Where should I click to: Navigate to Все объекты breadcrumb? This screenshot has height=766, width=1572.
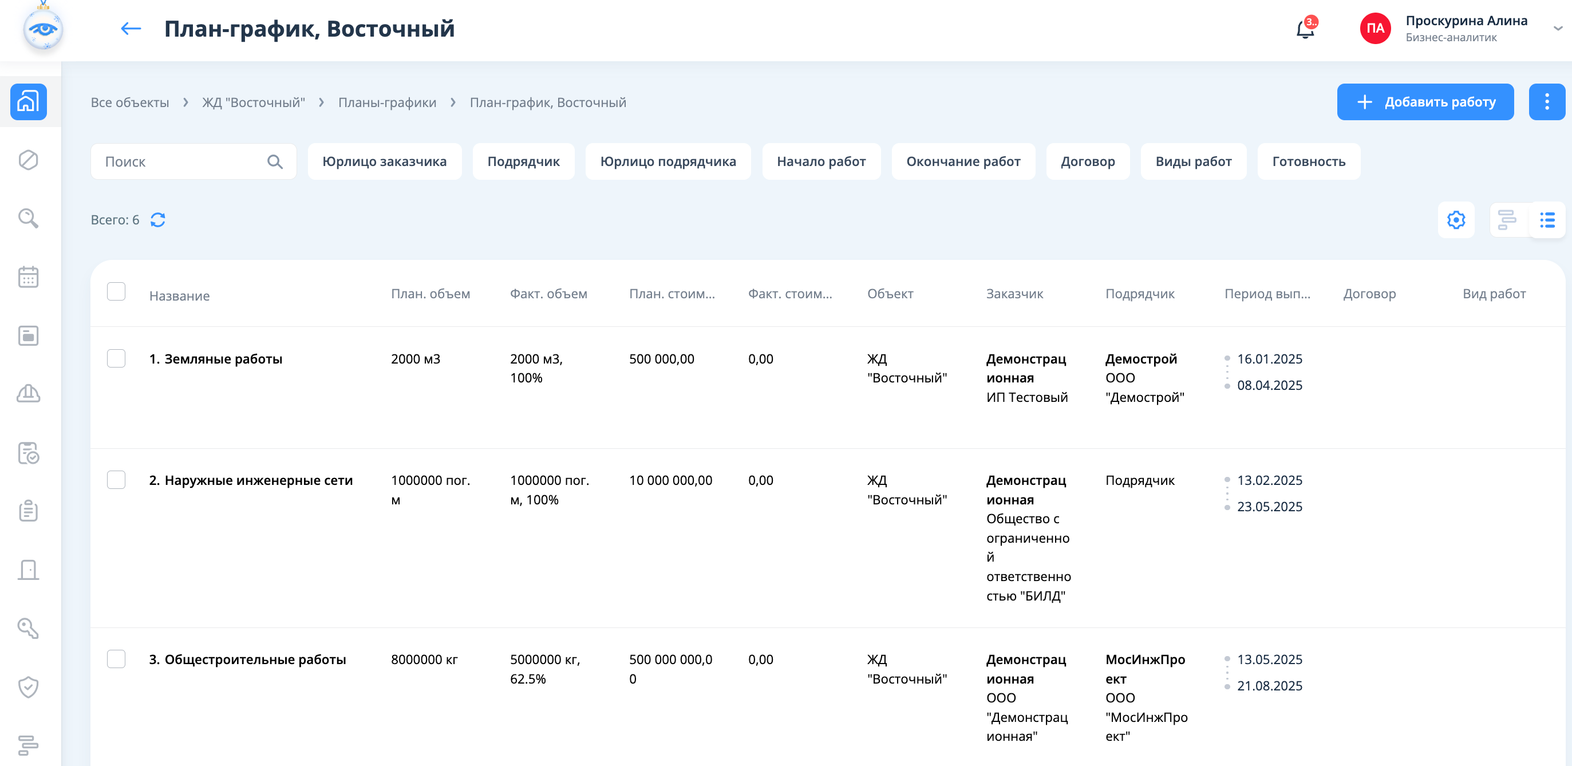coord(130,102)
